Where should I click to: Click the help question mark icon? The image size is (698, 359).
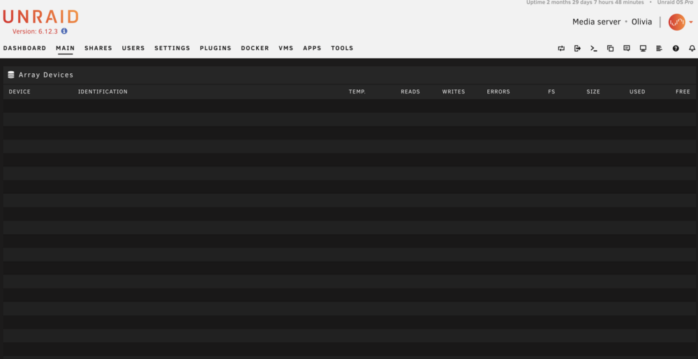click(676, 48)
